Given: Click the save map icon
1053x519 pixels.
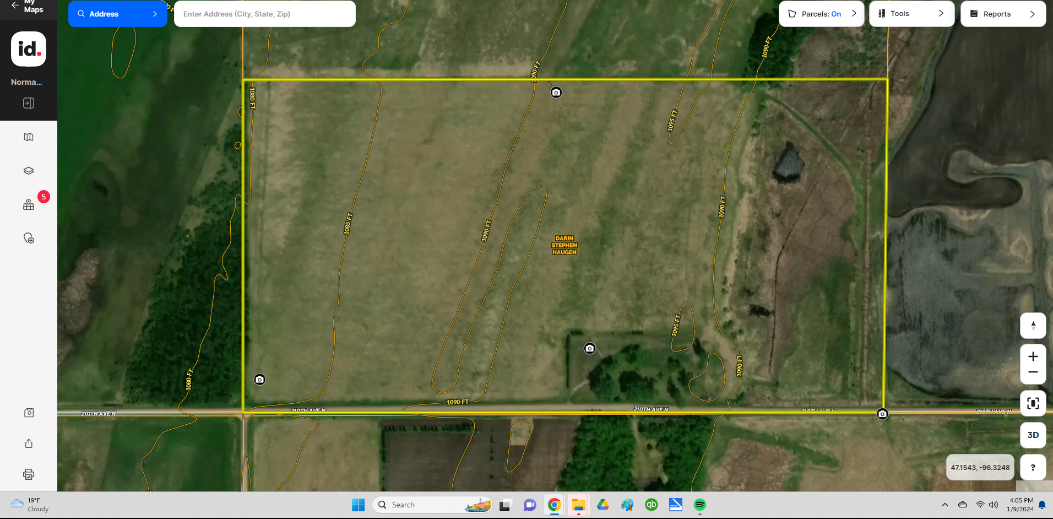Looking at the screenshot, I should tap(29, 413).
